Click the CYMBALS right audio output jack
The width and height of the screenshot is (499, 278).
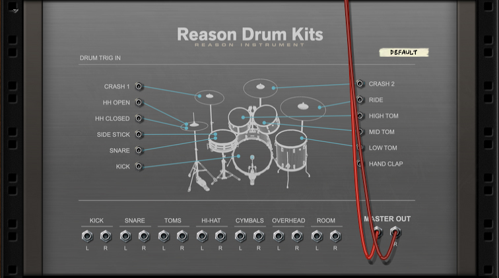coord(259,236)
